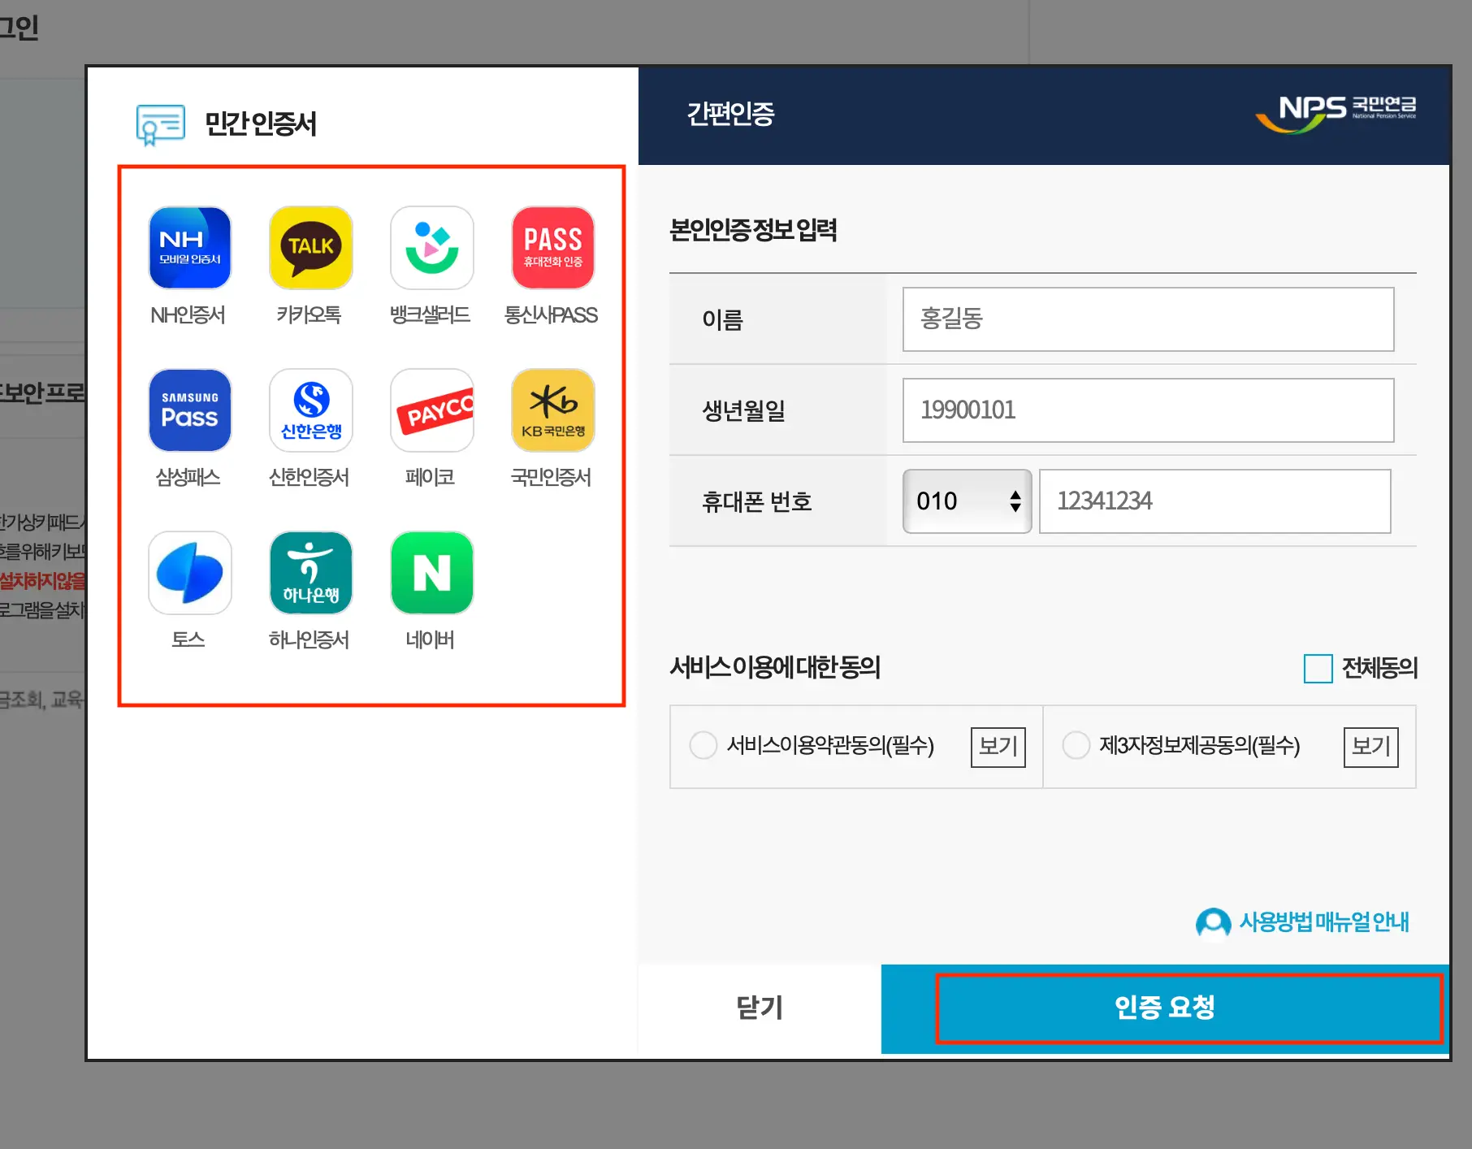Select the 서비스이용약관동의(필수) radio button
The height and width of the screenshot is (1149, 1472).
coord(703,745)
